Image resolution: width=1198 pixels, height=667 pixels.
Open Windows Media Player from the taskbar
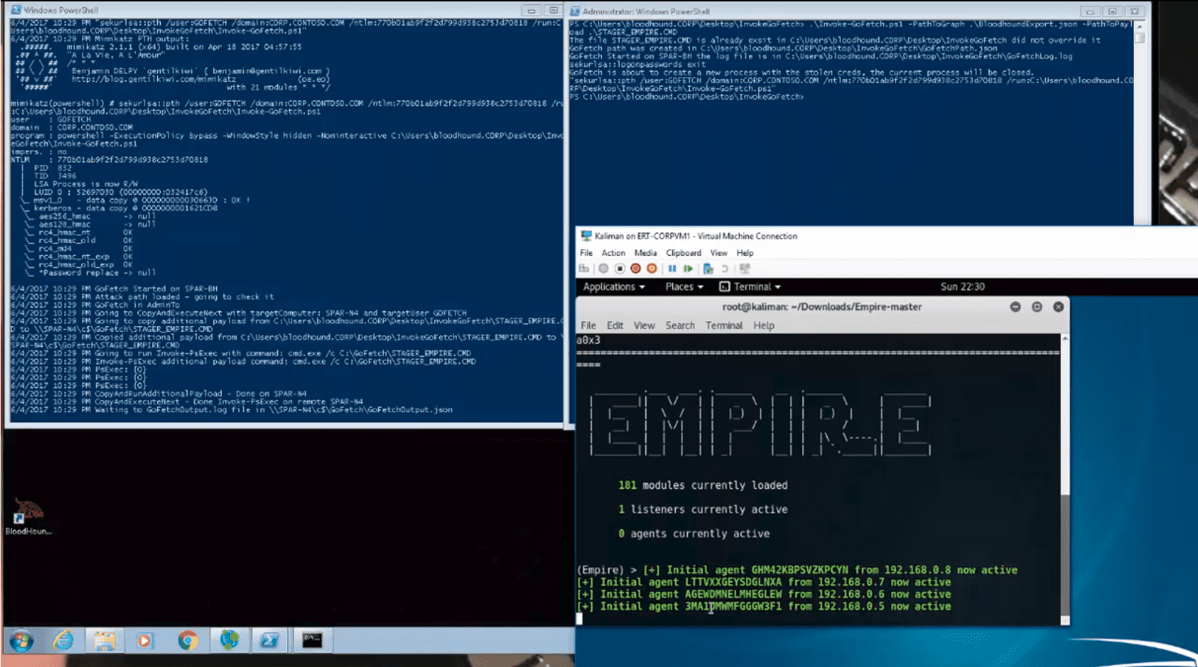pos(145,640)
